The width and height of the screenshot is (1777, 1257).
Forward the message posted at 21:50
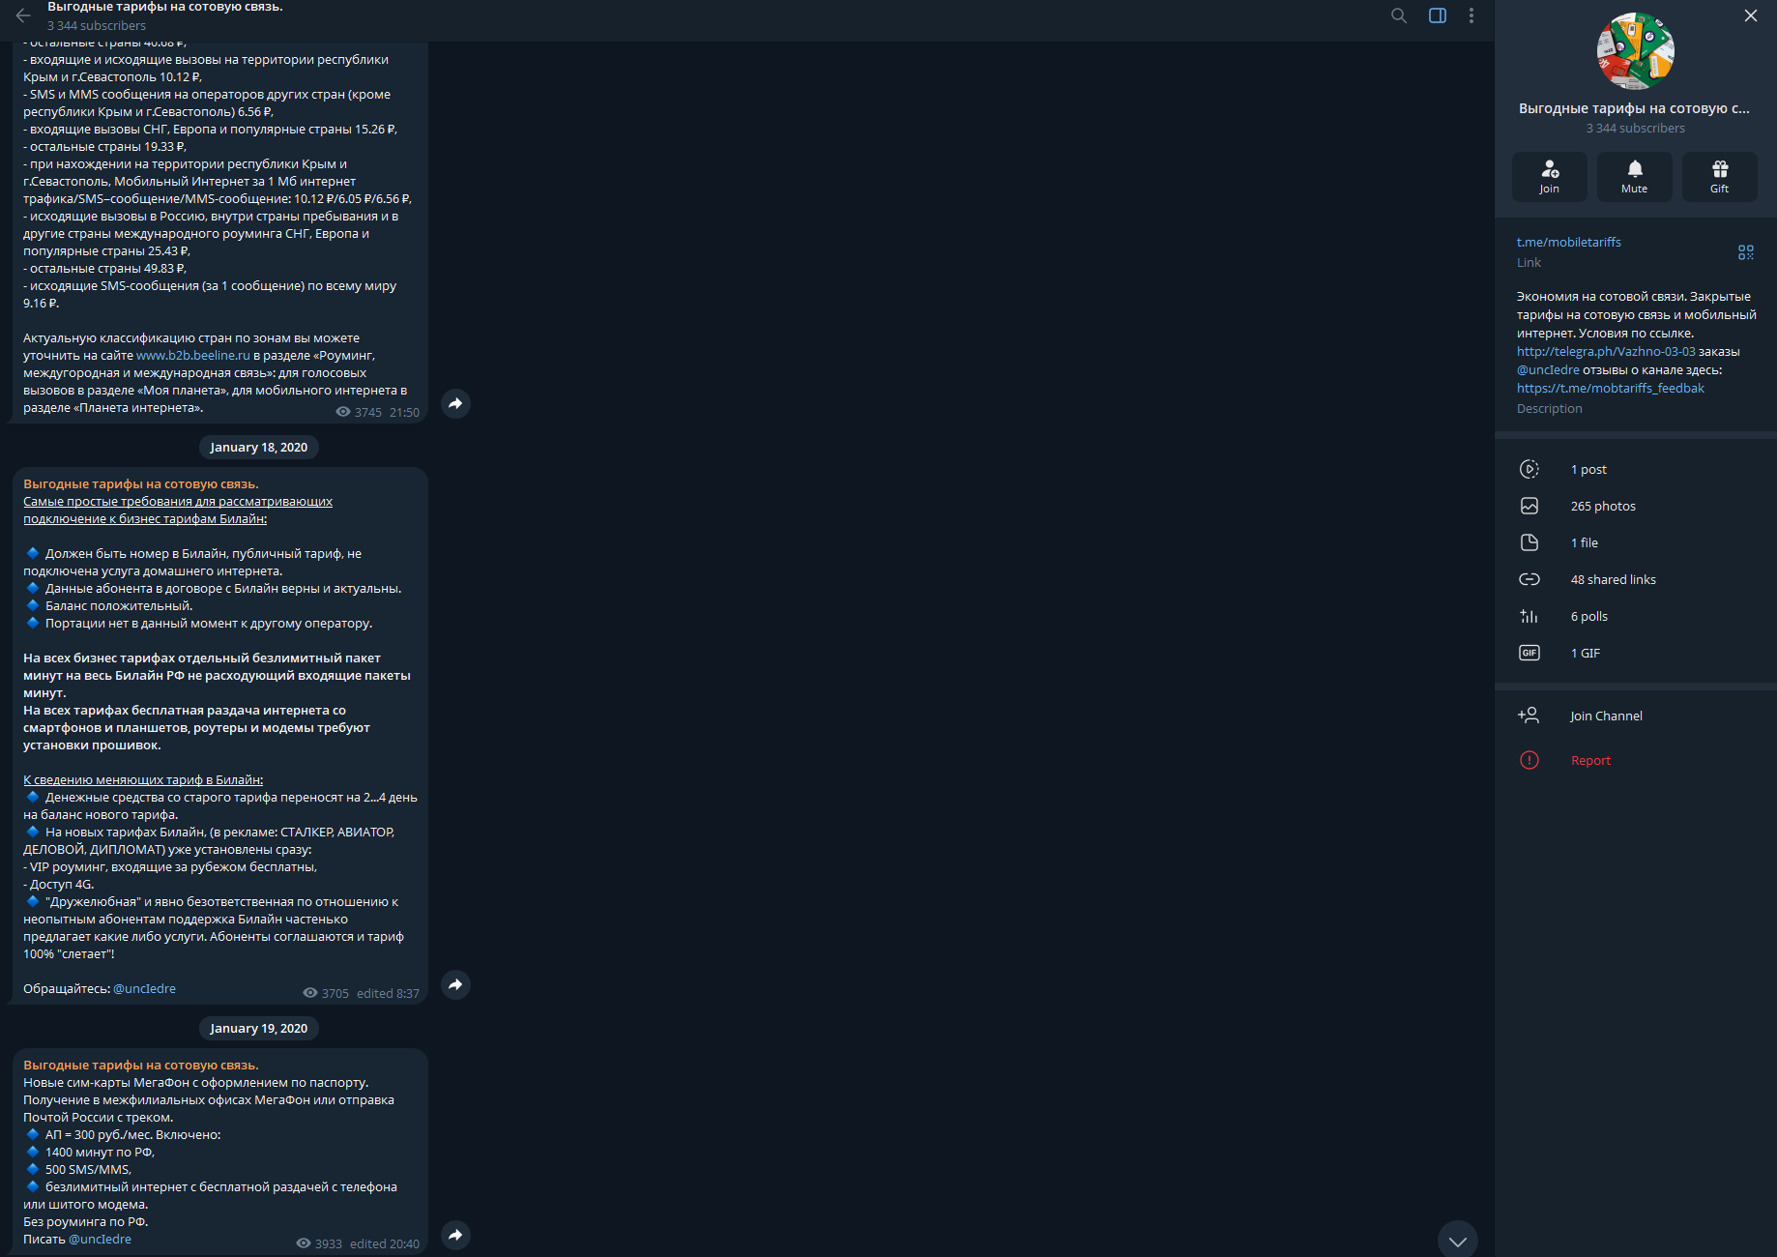[x=455, y=403]
